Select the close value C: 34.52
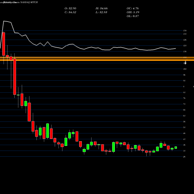The width and height of the screenshot is (194, 194). tap(70, 12)
